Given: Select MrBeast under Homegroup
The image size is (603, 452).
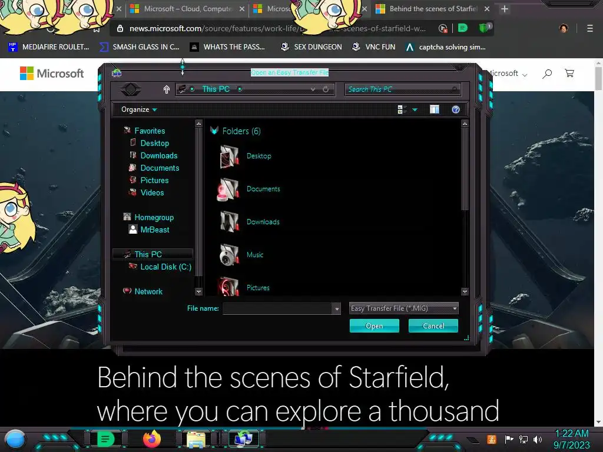Looking at the screenshot, I should click(x=155, y=230).
